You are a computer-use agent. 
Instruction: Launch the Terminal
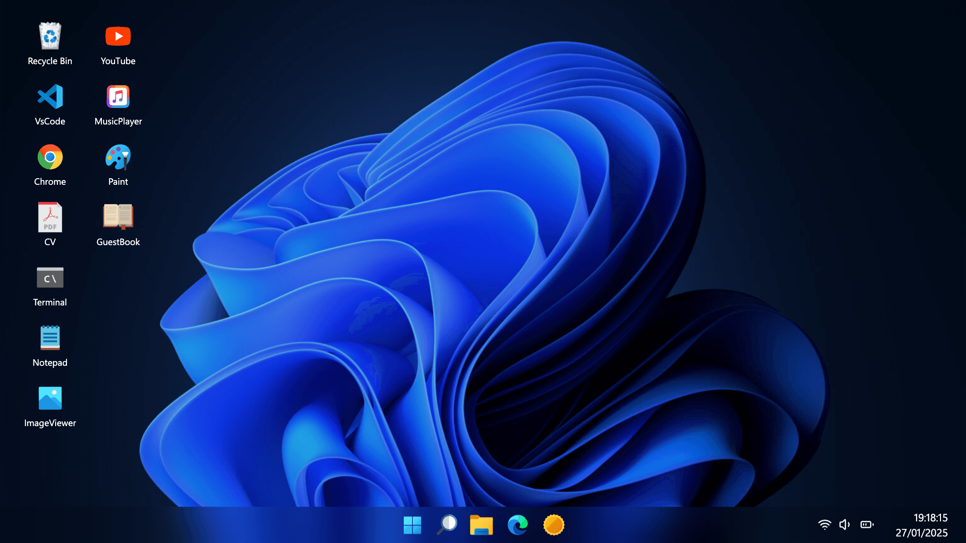[x=50, y=277]
